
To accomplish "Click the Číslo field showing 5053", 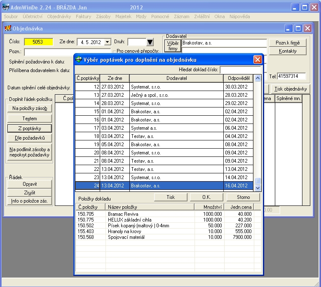I will click(x=38, y=42).
